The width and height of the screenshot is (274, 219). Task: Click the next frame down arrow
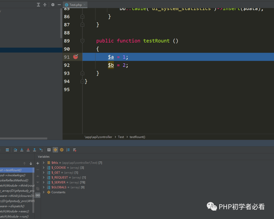click(31, 164)
